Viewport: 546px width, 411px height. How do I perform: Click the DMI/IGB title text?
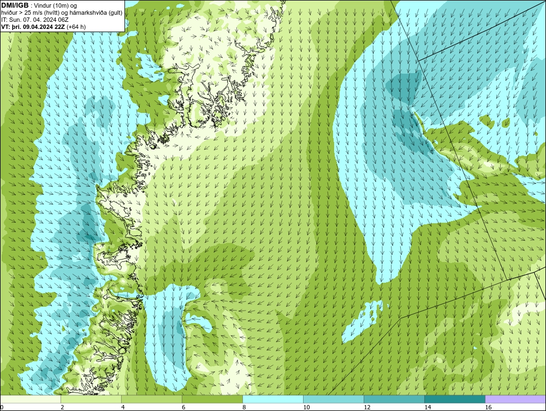point(15,5)
